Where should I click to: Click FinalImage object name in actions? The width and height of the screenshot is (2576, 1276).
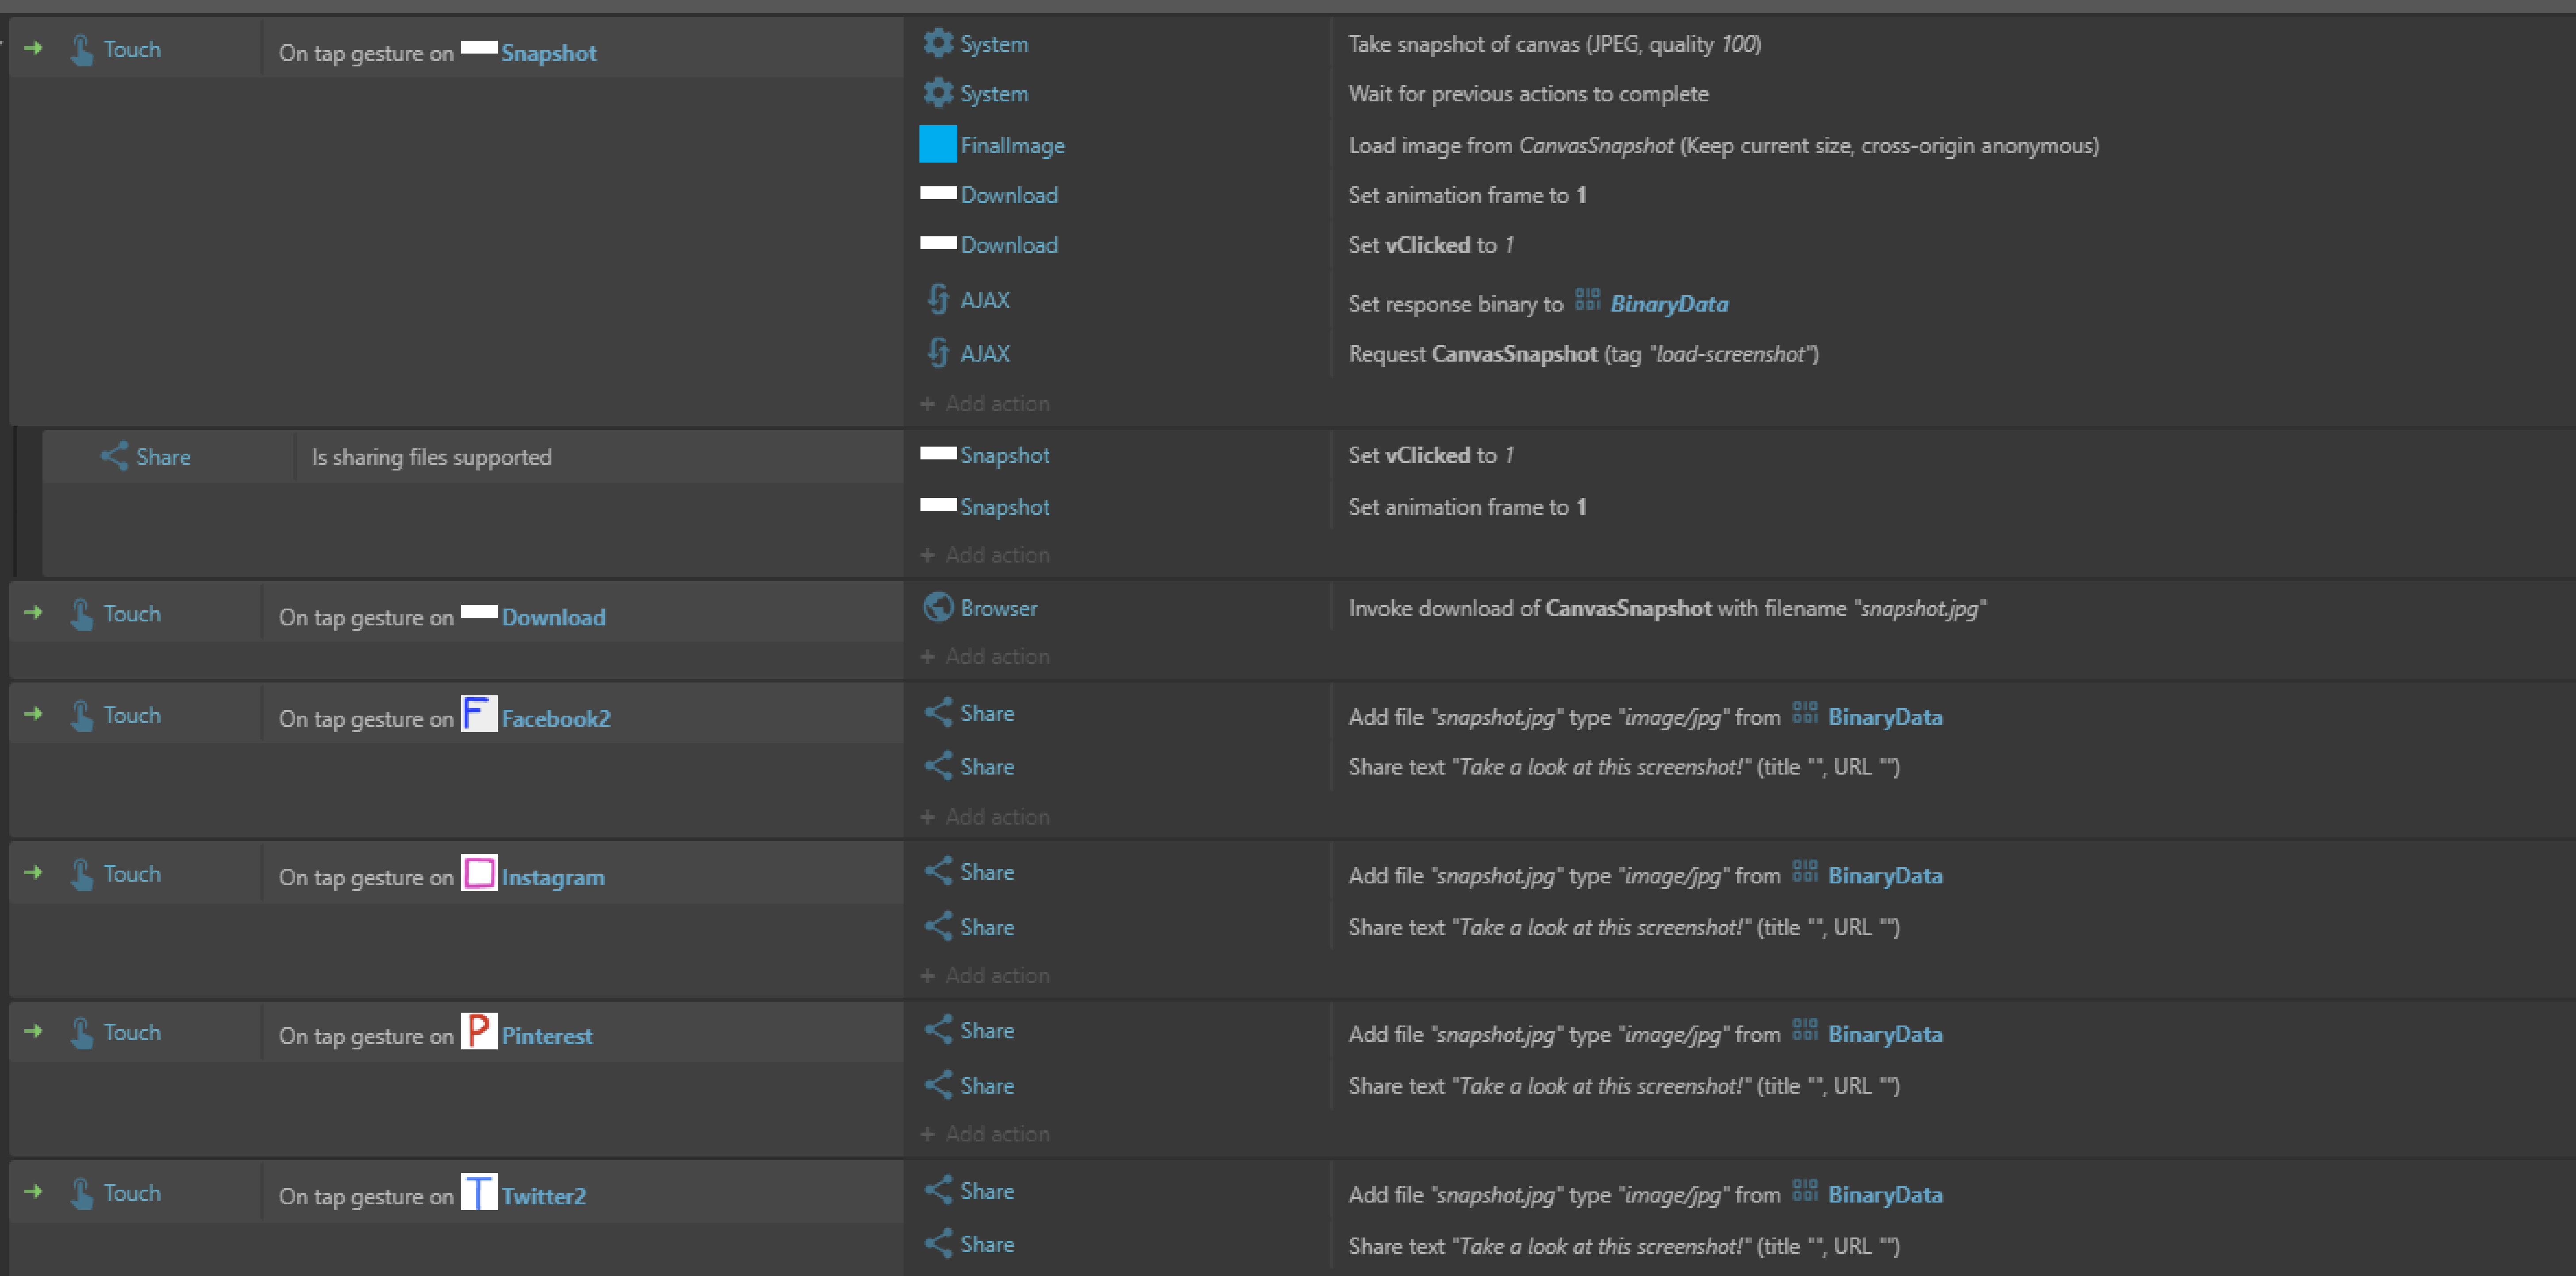pyautogui.click(x=1012, y=145)
